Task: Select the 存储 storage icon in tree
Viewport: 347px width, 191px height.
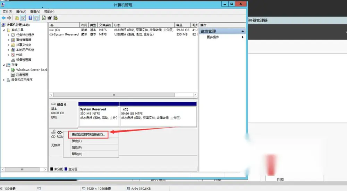Action: (x=8, y=65)
